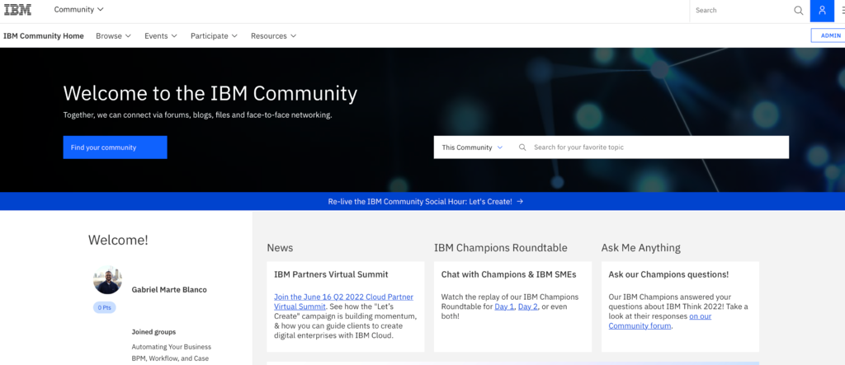The image size is (845, 365).
Task: Click the IBM logo
Action: (x=18, y=10)
